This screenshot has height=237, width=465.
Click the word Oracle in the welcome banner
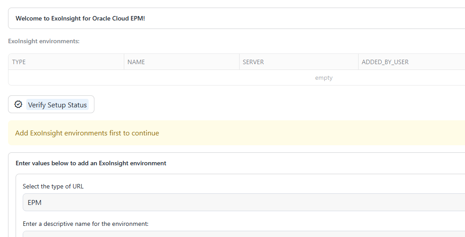point(102,18)
